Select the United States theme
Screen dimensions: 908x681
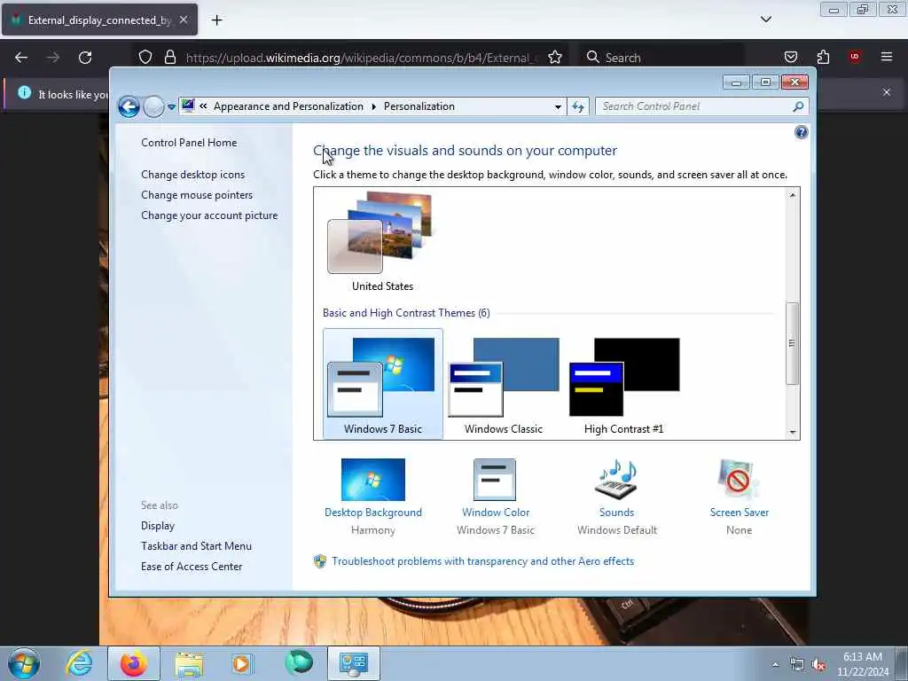(382, 243)
